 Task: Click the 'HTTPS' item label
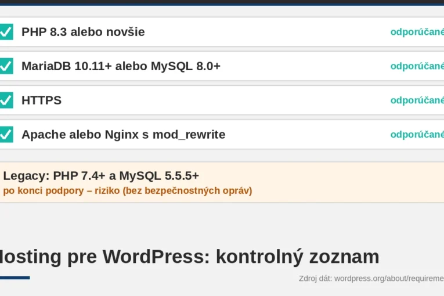pyautogui.click(x=42, y=100)
